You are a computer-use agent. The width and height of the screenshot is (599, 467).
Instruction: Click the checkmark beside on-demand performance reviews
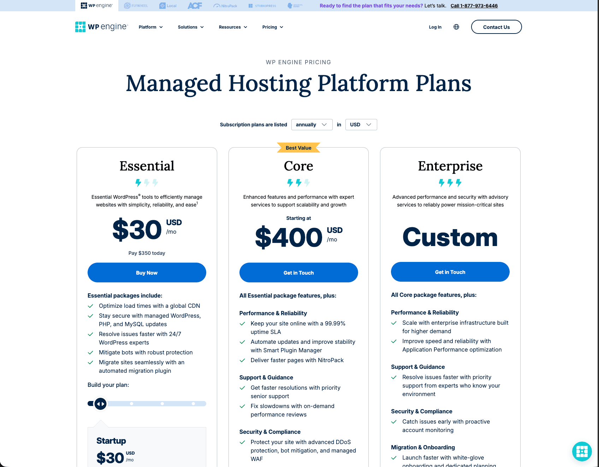[242, 406]
